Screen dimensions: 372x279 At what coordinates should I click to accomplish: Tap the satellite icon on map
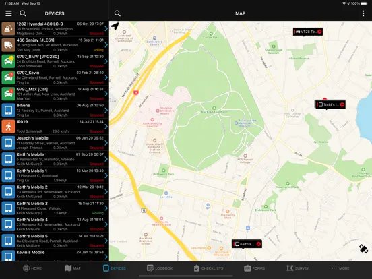(363, 249)
